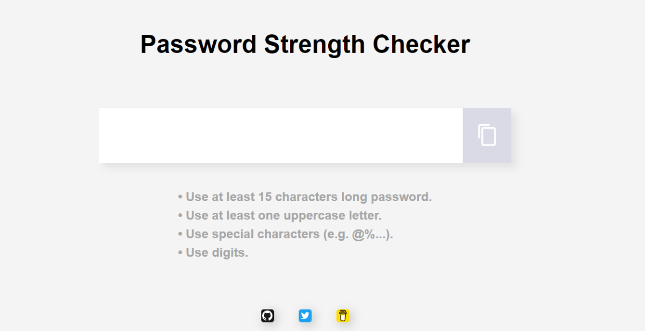The image size is (645, 331).
Task: Click the word Password in the title
Action: point(198,44)
